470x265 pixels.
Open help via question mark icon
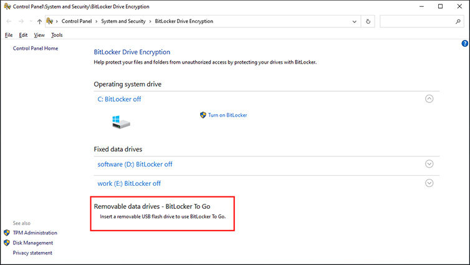coord(464,44)
